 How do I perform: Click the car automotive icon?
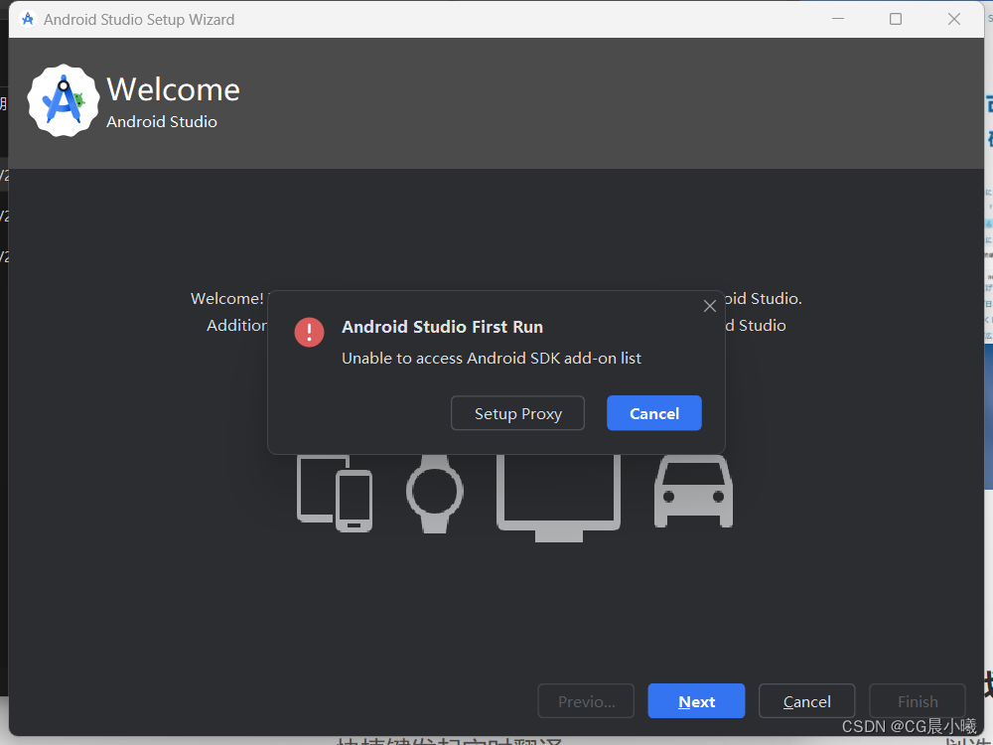[x=693, y=492]
